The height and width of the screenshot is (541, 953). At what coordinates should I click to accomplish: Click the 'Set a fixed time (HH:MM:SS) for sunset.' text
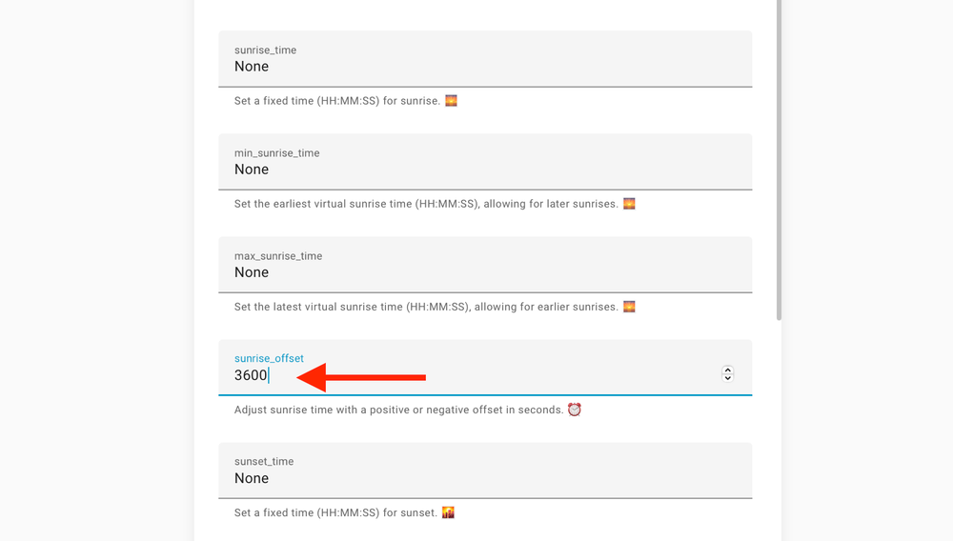point(336,513)
